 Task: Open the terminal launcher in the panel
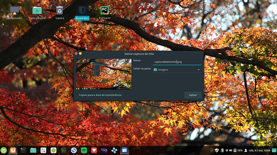point(23,151)
